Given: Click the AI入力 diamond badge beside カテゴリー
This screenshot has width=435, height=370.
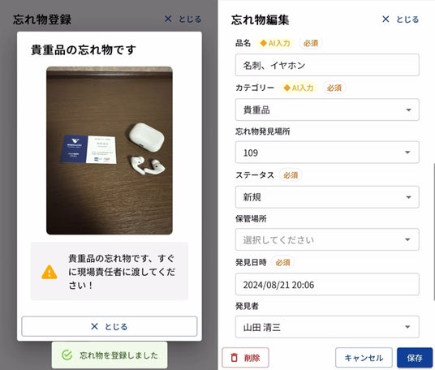Looking at the screenshot, I should pos(299,88).
